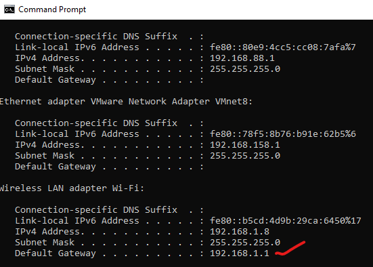
Task: Click the IPv4 address 192.168.88.1
Action: 242,58
